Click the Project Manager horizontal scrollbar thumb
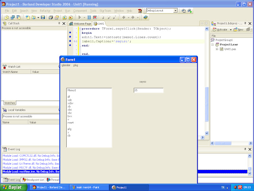 click(223, 143)
